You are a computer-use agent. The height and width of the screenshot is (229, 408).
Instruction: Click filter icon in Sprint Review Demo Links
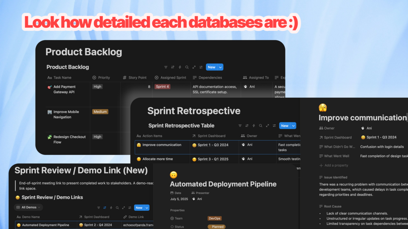(x=99, y=208)
